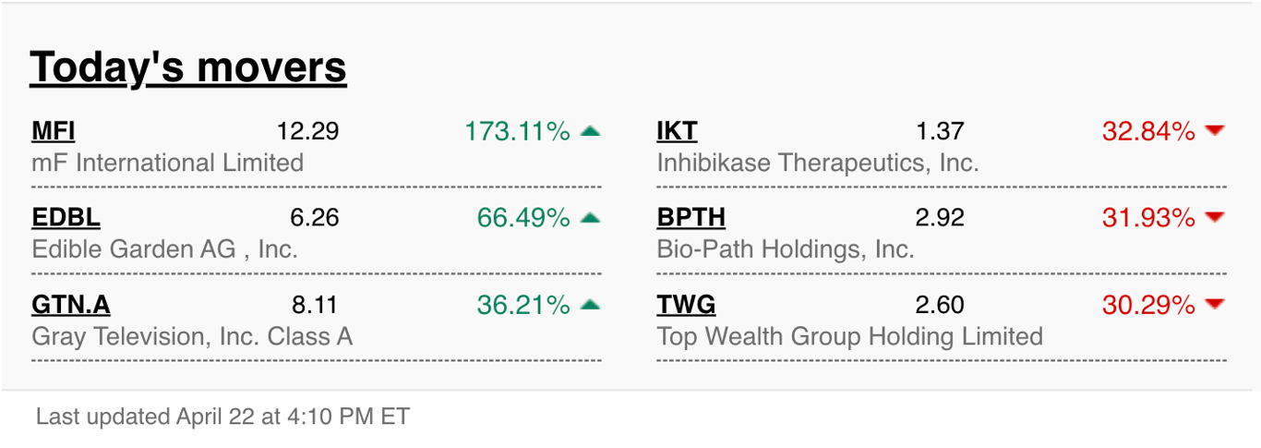Viewport: 1261px width, 448px height.
Task: Select the Inhibikase Therapeutics, Inc. name
Action: pyautogui.click(x=817, y=163)
